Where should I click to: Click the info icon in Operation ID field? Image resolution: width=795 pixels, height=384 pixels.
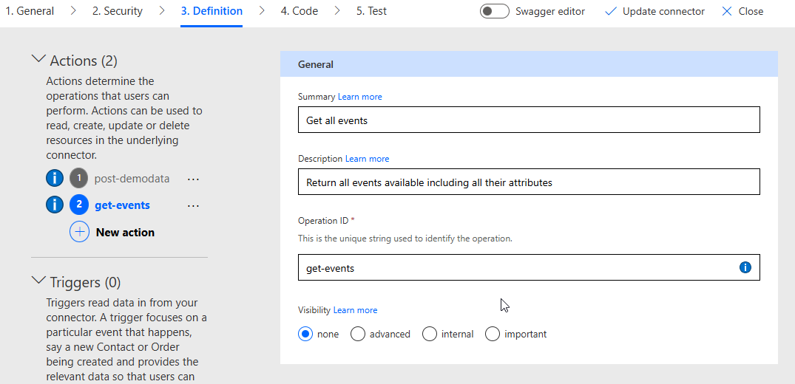745,267
